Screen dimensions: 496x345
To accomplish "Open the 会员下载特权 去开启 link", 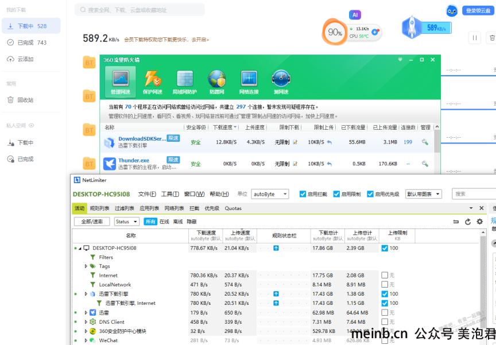I will coord(166,40).
